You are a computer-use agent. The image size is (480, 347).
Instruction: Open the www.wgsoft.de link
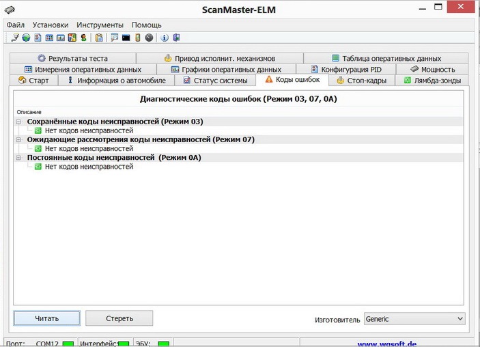click(386, 344)
